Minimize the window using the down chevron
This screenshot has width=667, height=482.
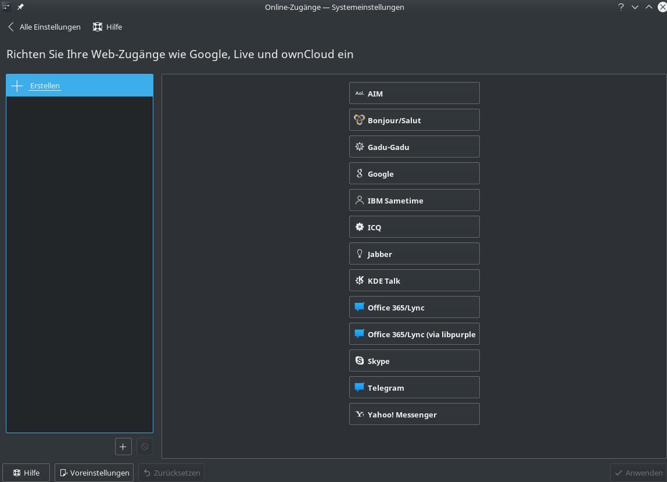(x=635, y=7)
